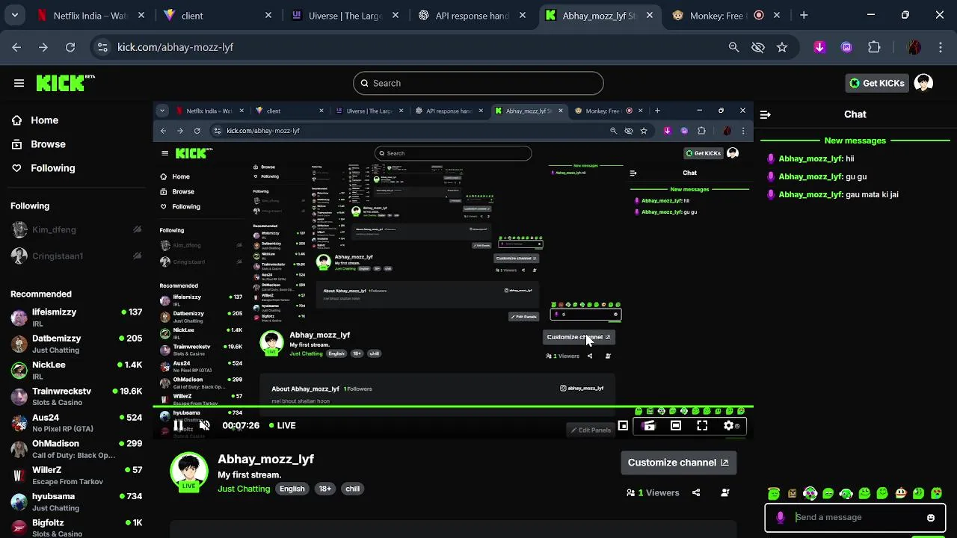Click the Get KICKs button

pyautogui.click(x=877, y=83)
